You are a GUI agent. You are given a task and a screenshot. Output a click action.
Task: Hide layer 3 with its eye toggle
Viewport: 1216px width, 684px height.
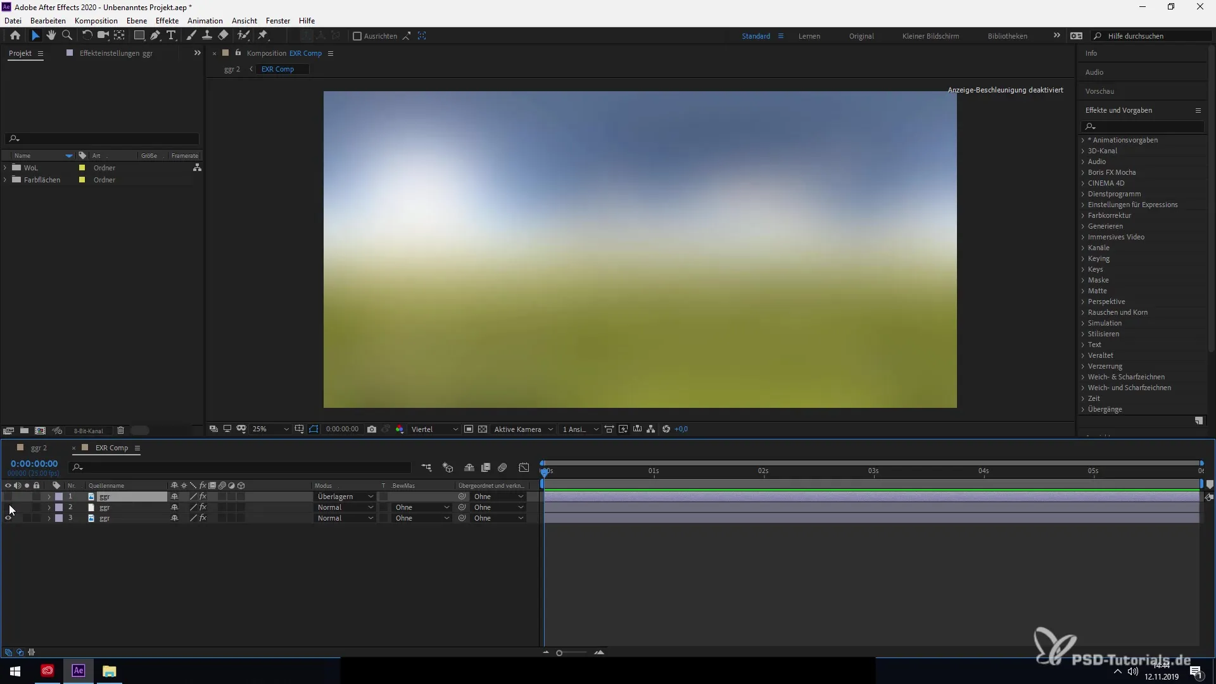(x=8, y=518)
